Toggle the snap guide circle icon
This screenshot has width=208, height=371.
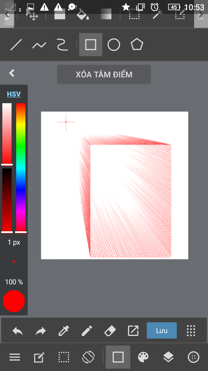(x=194, y=357)
